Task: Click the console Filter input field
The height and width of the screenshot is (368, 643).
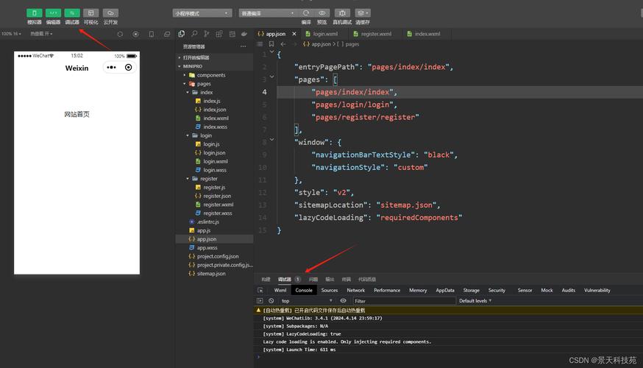Action: 405,301
